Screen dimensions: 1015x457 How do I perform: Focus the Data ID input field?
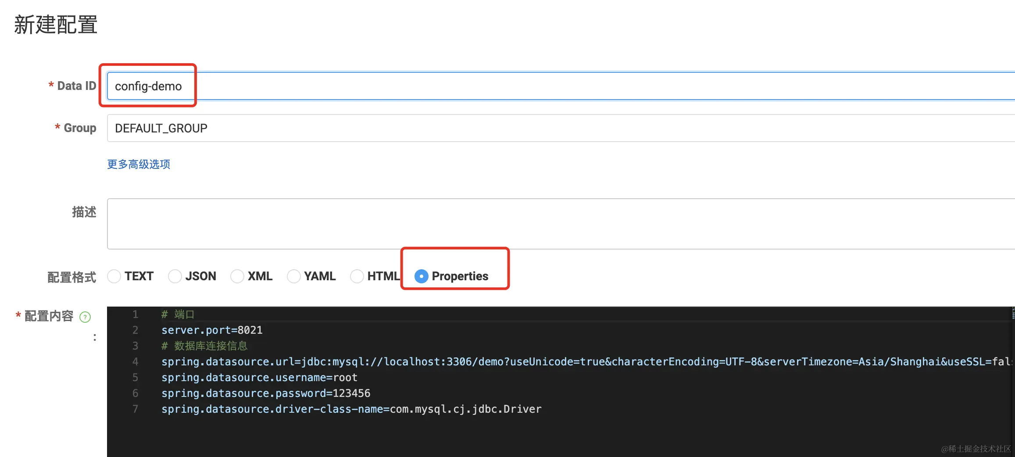561,86
